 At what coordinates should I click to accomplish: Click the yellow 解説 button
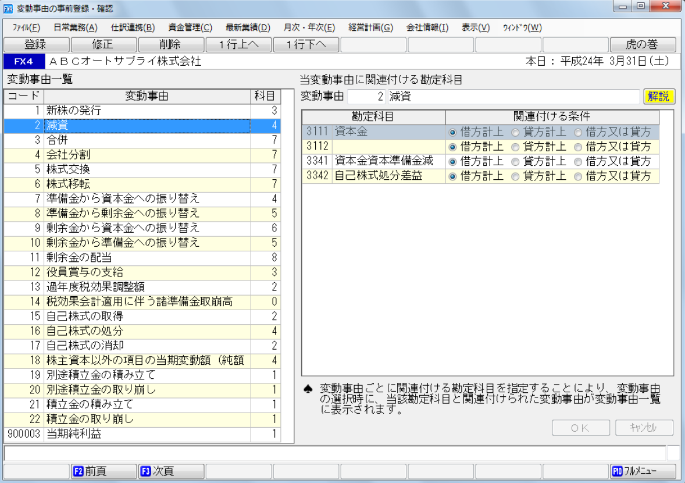tap(658, 97)
